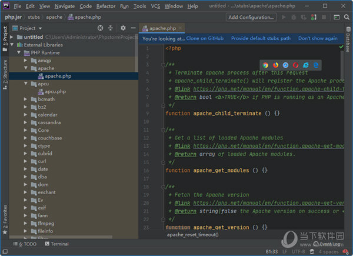Click the stubs breadcrumb
Image resolution: width=353 pixels, height=256 pixels.
click(34, 17)
